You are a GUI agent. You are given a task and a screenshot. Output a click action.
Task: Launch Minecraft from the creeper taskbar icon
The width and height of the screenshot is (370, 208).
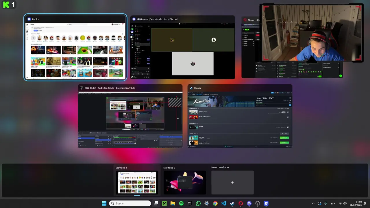(164, 203)
